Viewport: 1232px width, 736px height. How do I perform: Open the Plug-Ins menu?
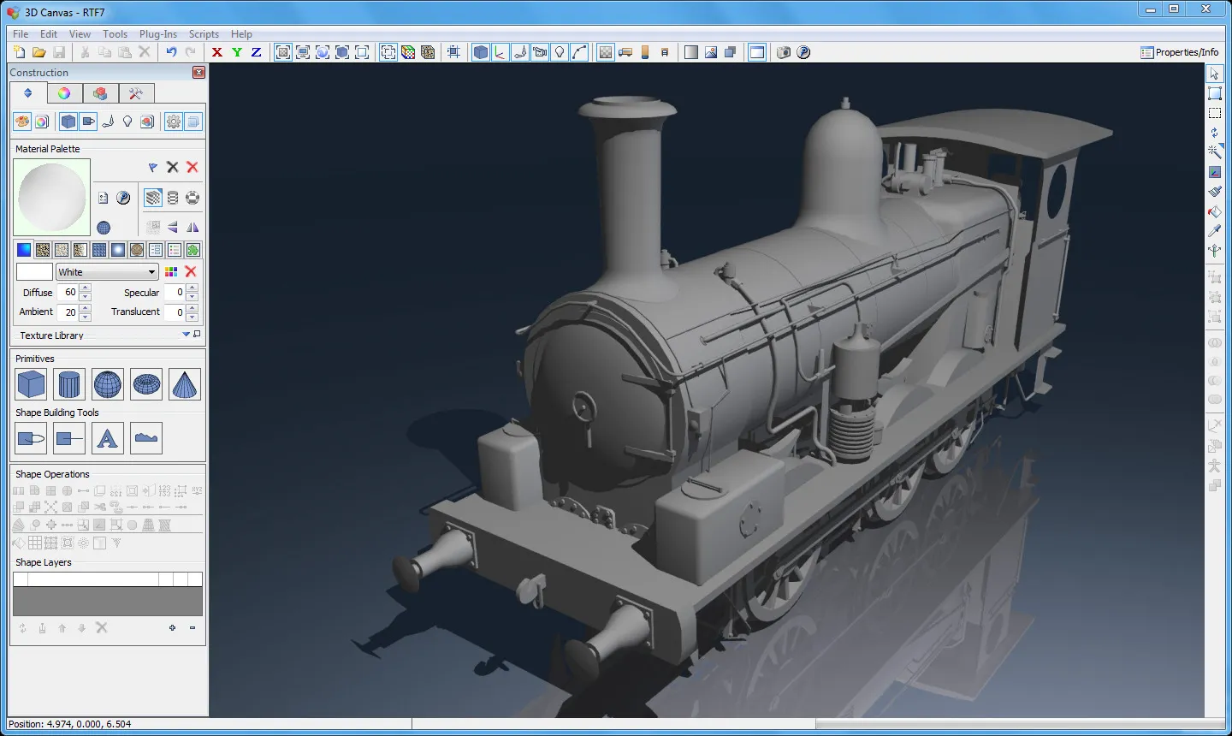pos(157,33)
